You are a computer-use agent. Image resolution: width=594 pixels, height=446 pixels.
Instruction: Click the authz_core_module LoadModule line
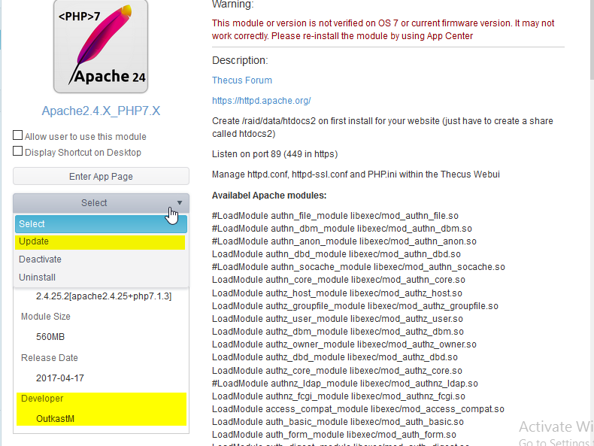(x=337, y=371)
